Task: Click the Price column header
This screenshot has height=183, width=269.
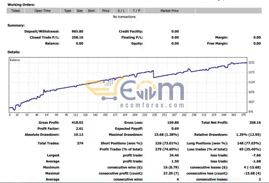Action: coord(106,10)
